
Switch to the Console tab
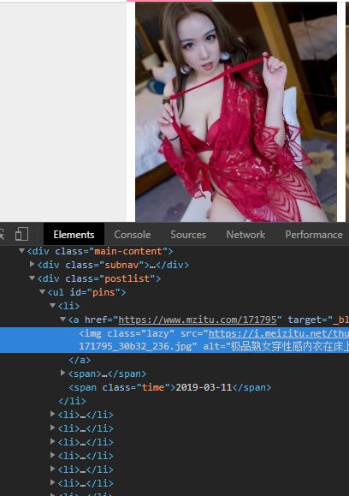[132, 235]
